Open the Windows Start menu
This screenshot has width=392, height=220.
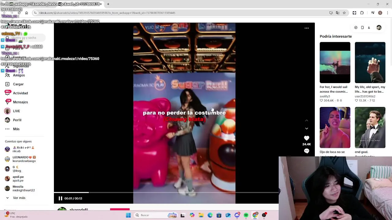[128, 215]
